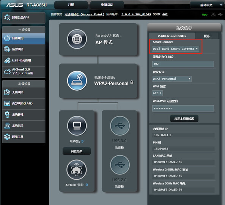
Task: Open USB 相关应用 icon
Action: pyautogui.click(x=7, y=60)
